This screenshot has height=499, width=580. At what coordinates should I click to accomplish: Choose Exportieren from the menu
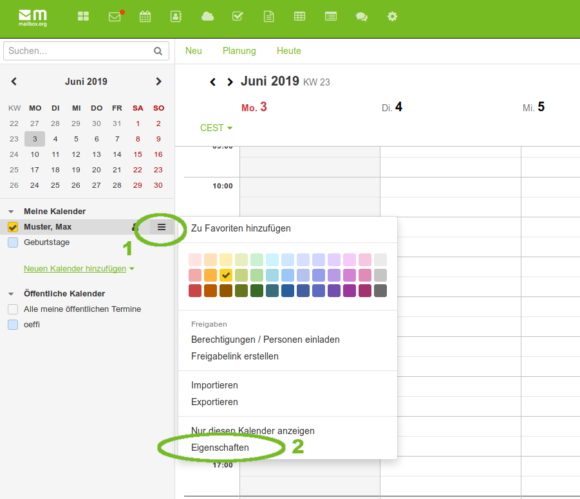214,402
